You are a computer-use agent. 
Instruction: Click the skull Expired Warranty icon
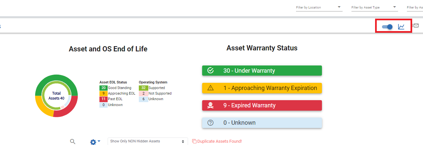pyautogui.click(x=211, y=105)
